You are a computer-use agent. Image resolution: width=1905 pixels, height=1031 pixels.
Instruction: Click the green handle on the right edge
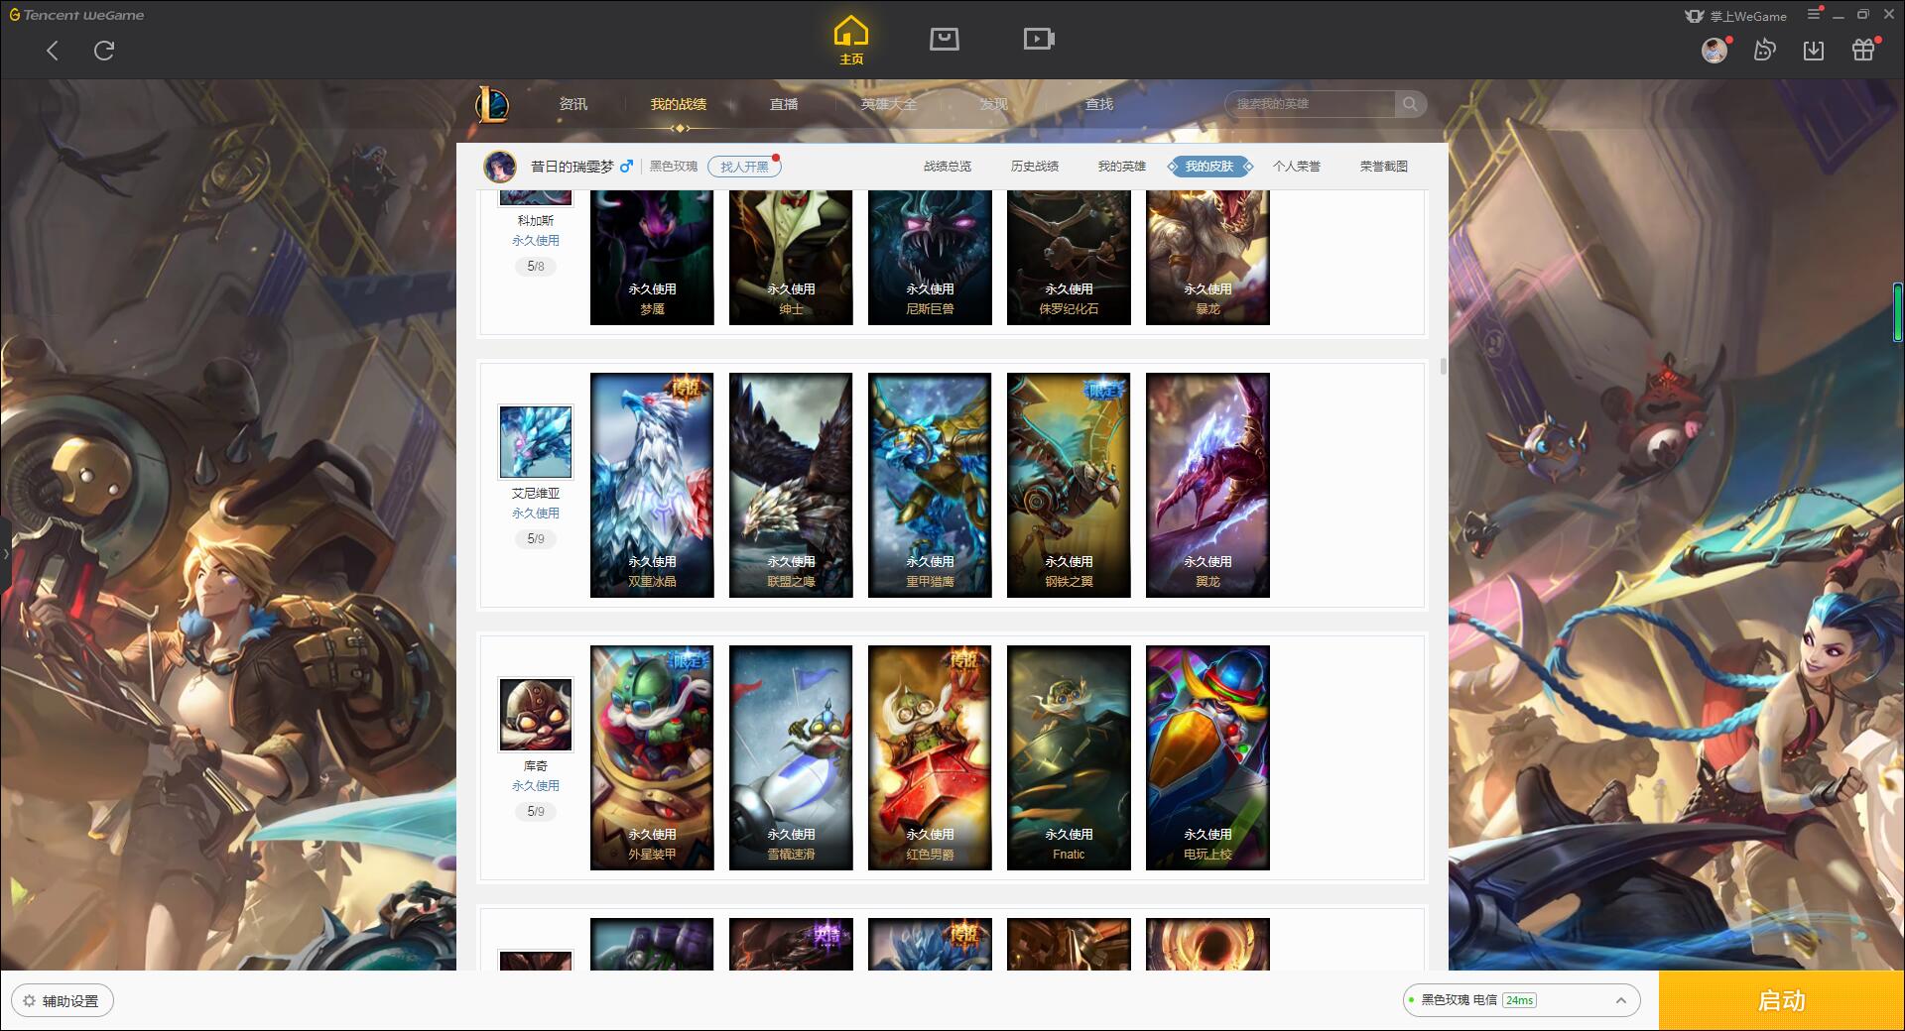point(1898,312)
